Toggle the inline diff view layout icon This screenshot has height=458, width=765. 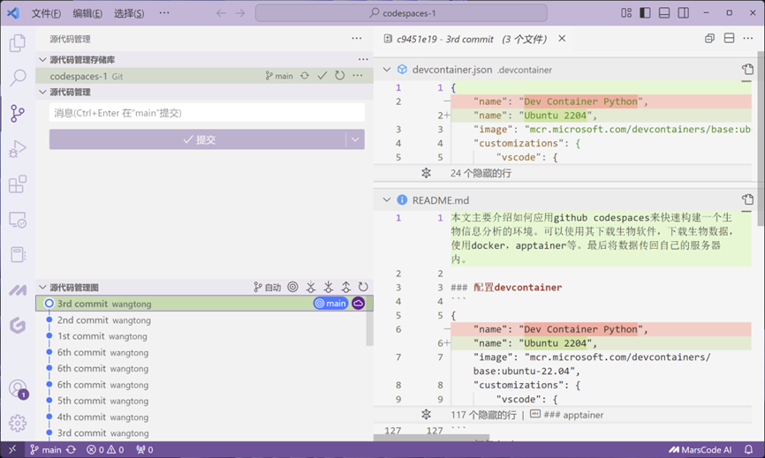(x=729, y=39)
